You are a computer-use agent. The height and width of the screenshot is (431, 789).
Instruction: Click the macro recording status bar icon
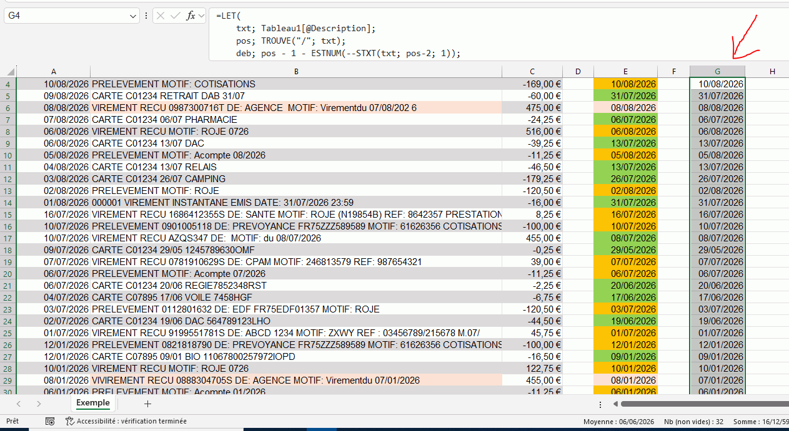click(50, 422)
